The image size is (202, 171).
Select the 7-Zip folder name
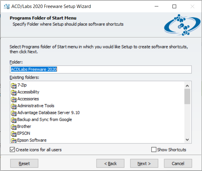(x=22, y=85)
